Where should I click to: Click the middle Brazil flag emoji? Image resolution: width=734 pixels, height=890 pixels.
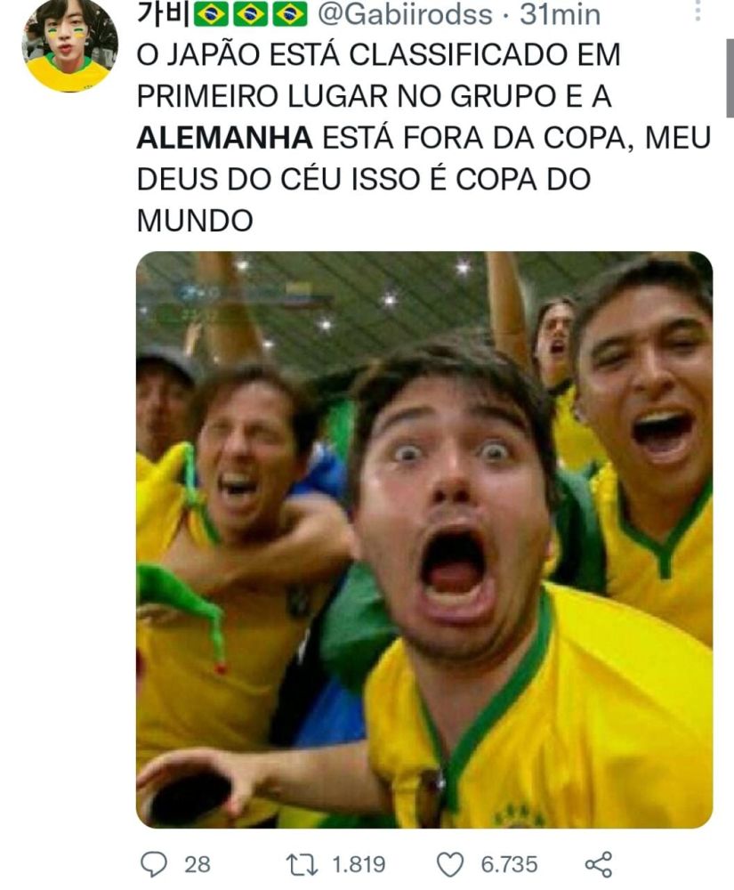251,14
